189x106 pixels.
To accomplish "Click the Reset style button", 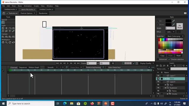I will pyautogui.click(x=178, y=56).
